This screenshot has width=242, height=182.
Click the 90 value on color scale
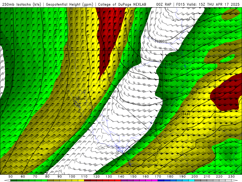[x=60, y=177]
